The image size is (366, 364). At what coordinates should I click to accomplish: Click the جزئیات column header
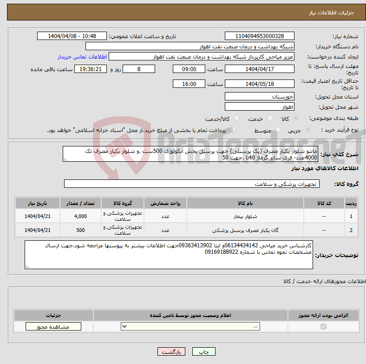[53, 315]
